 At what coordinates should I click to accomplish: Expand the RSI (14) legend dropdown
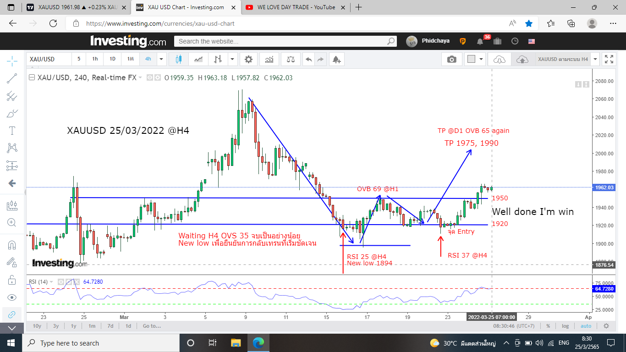[51, 281]
